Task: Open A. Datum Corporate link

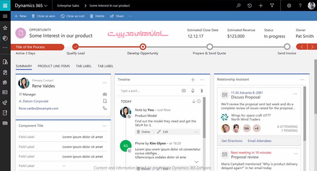Action: (x=33, y=101)
